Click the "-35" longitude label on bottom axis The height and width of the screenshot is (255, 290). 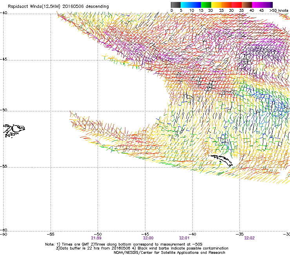click(x=239, y=234)
